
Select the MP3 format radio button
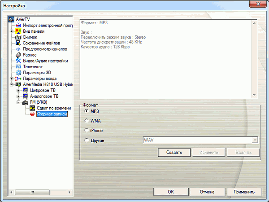click(87, 111)
